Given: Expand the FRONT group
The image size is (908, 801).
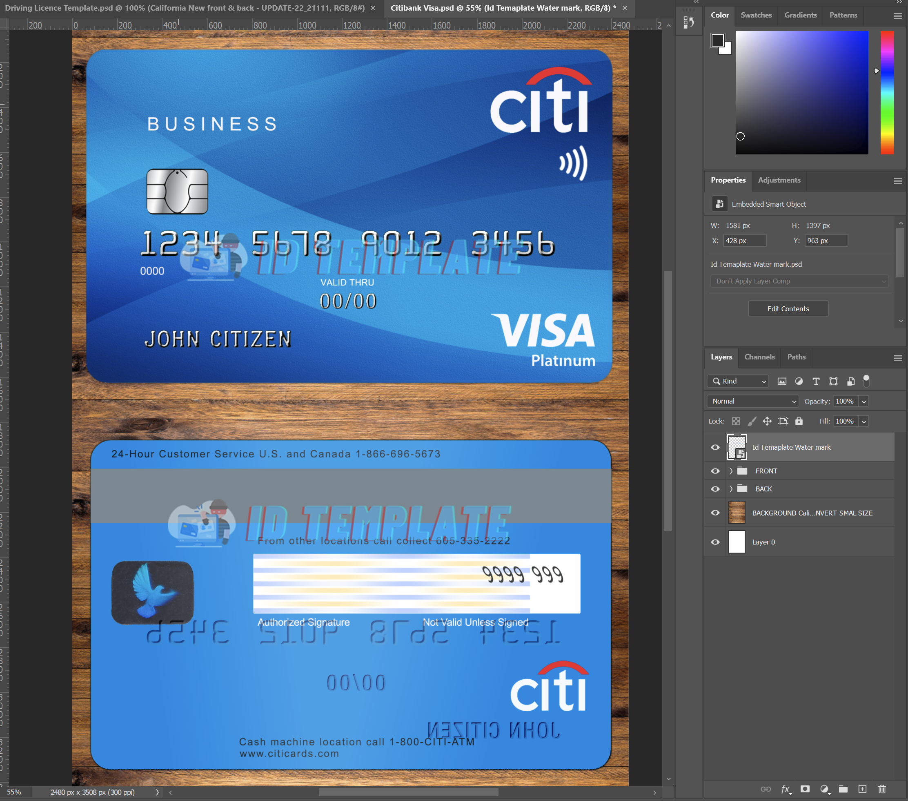Looking at the screenshot, I should (x=731, y=471).
